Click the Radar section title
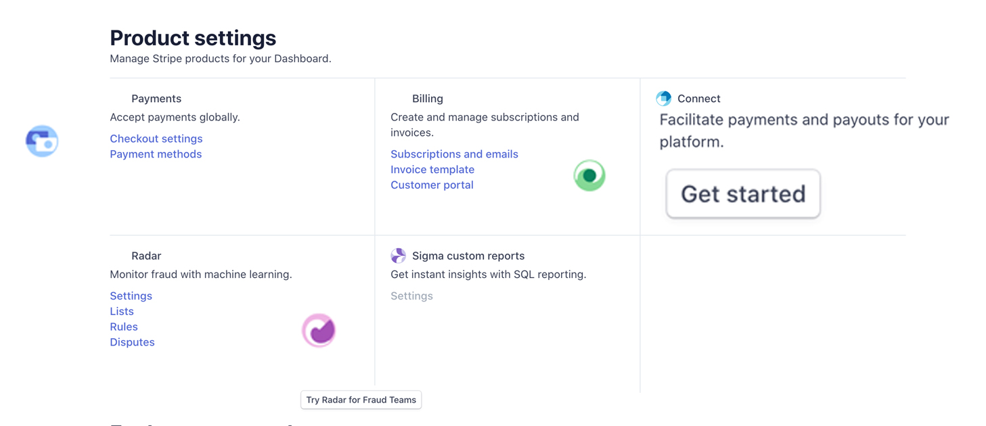 coord(146,256)
